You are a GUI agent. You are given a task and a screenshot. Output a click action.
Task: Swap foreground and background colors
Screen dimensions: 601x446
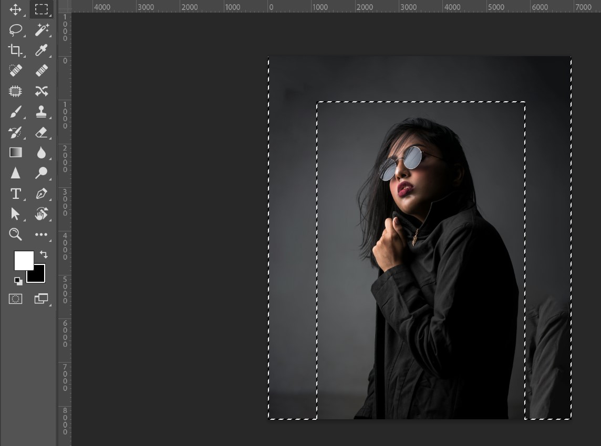(x=44, y=254)
